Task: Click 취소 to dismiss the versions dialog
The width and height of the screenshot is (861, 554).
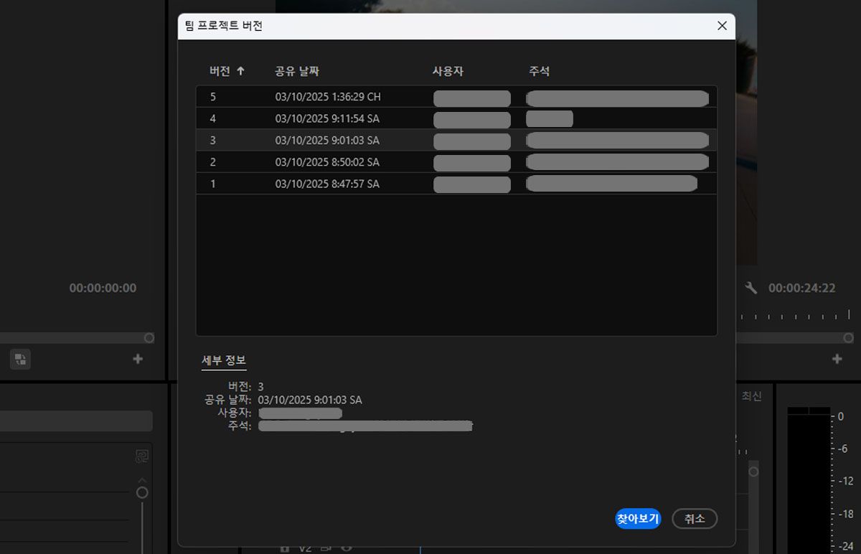Action: (695, 519)
